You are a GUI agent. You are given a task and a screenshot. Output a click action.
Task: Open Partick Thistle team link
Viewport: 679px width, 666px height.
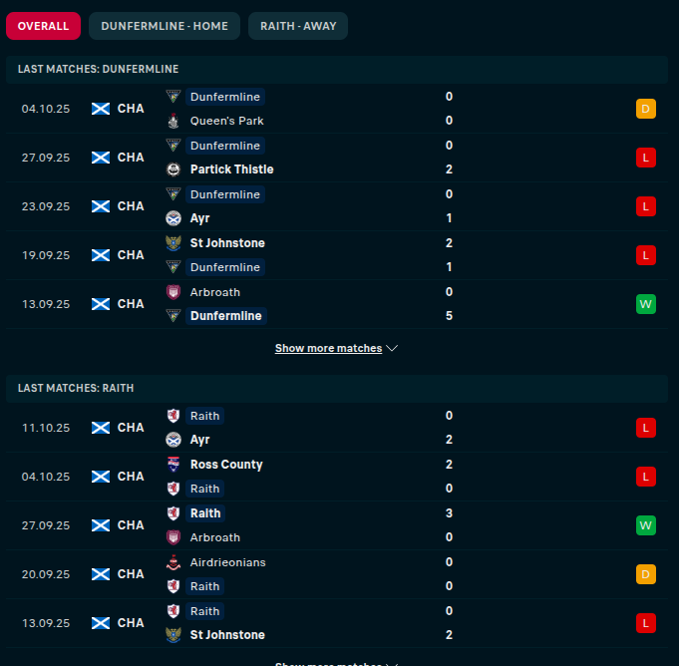click(231, 169)
